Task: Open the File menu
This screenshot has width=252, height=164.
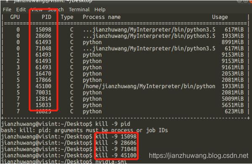Action: click(x=7, y=10)
